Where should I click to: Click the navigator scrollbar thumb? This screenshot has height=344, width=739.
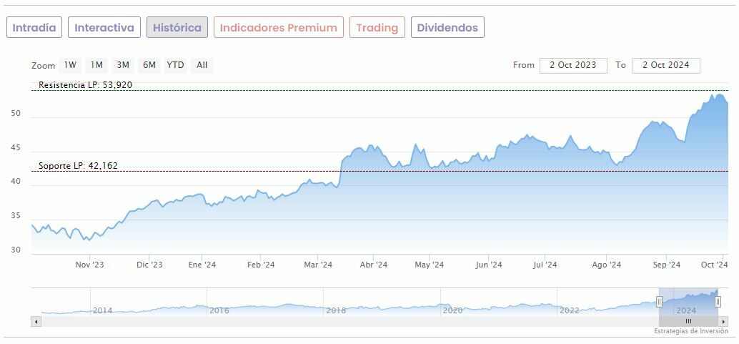[688, 322]
